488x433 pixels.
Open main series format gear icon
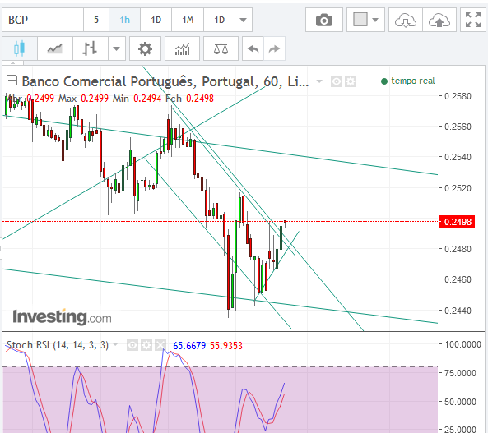pos(351,81)
